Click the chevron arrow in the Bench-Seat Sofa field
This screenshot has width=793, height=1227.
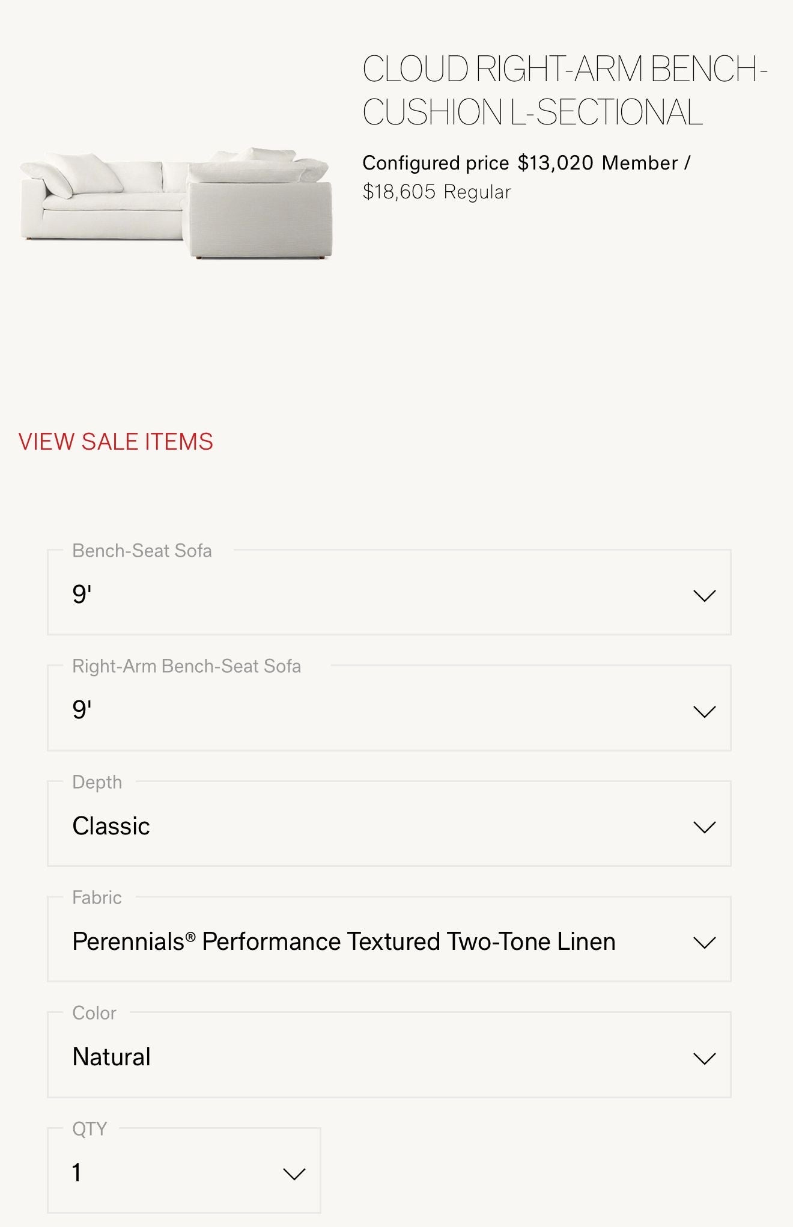point(704,595)
